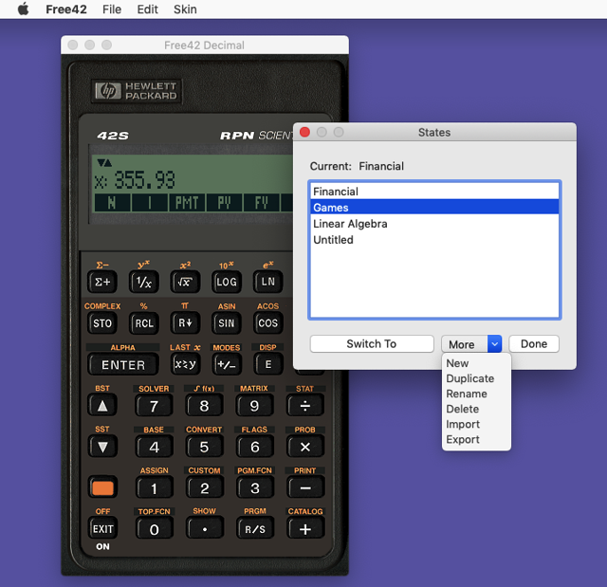
Task: Click the Done button
Action: 534,344
